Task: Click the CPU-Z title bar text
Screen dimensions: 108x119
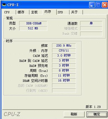Action: (13, 5)
